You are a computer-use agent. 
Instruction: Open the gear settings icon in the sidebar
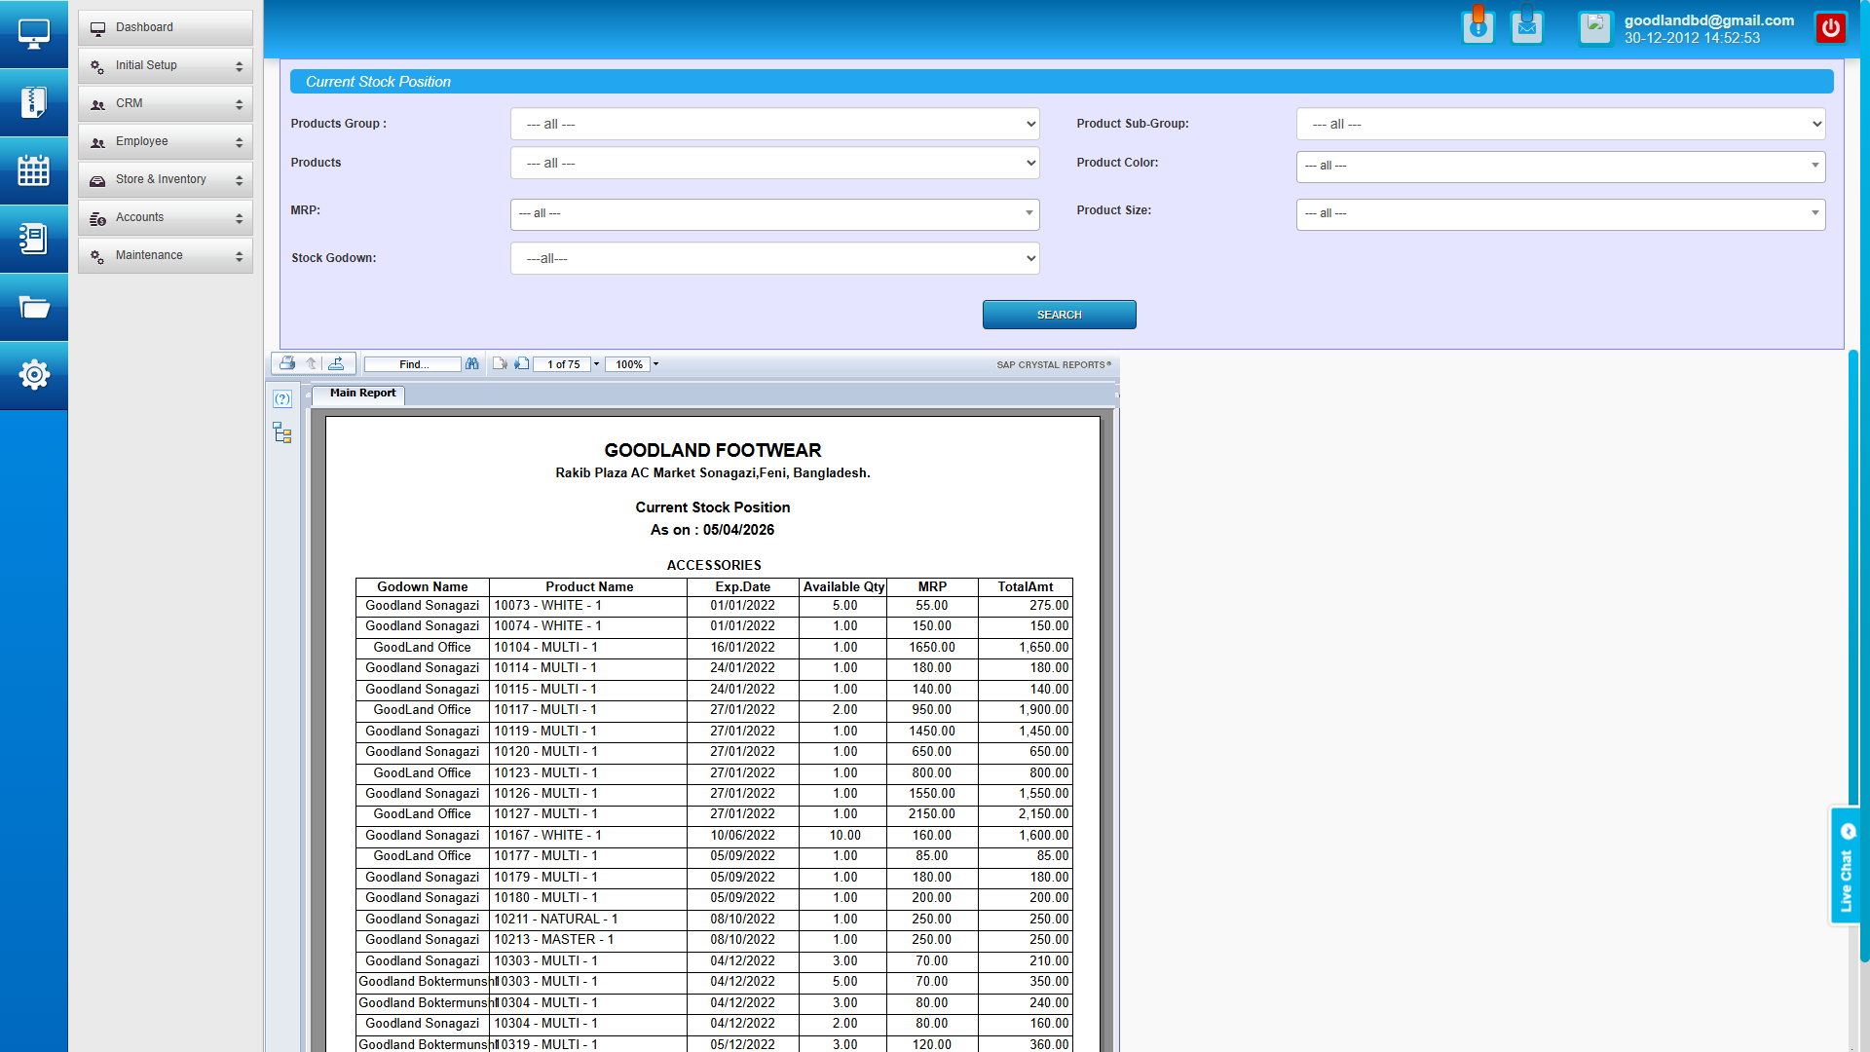(x=34, y=375)
